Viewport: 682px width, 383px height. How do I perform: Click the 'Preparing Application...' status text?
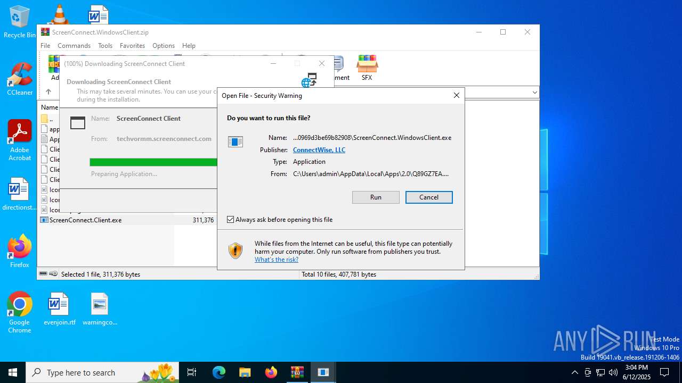click(x=124, y=174)
